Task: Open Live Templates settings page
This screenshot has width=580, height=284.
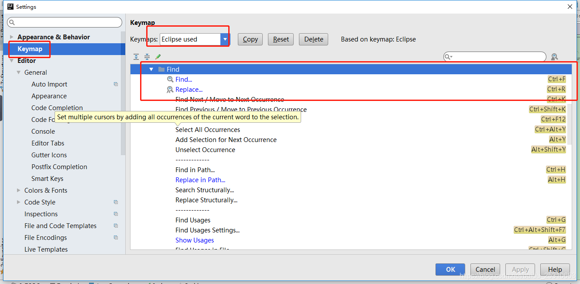Action: 46,249
